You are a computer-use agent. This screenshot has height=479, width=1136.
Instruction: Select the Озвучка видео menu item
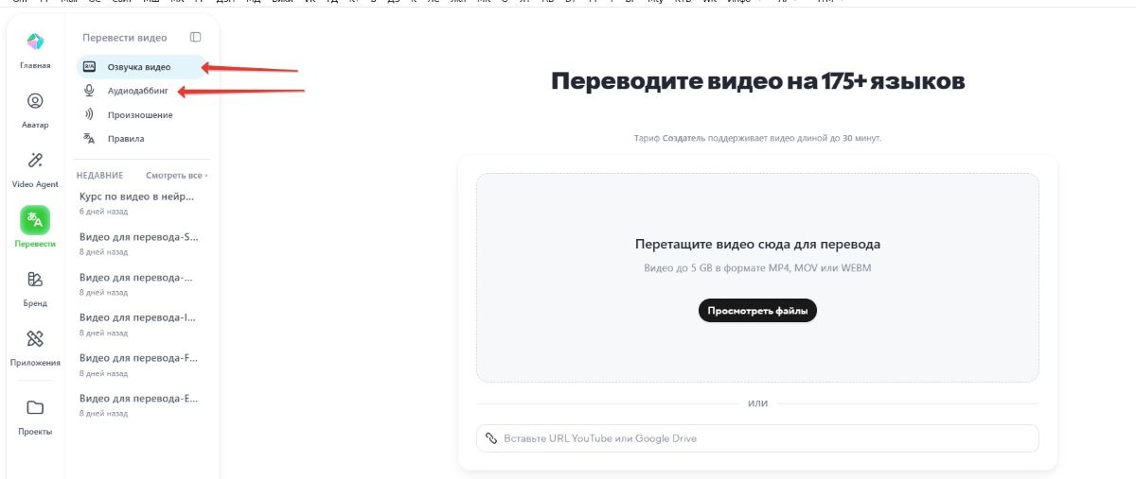(x=140, y=67)
